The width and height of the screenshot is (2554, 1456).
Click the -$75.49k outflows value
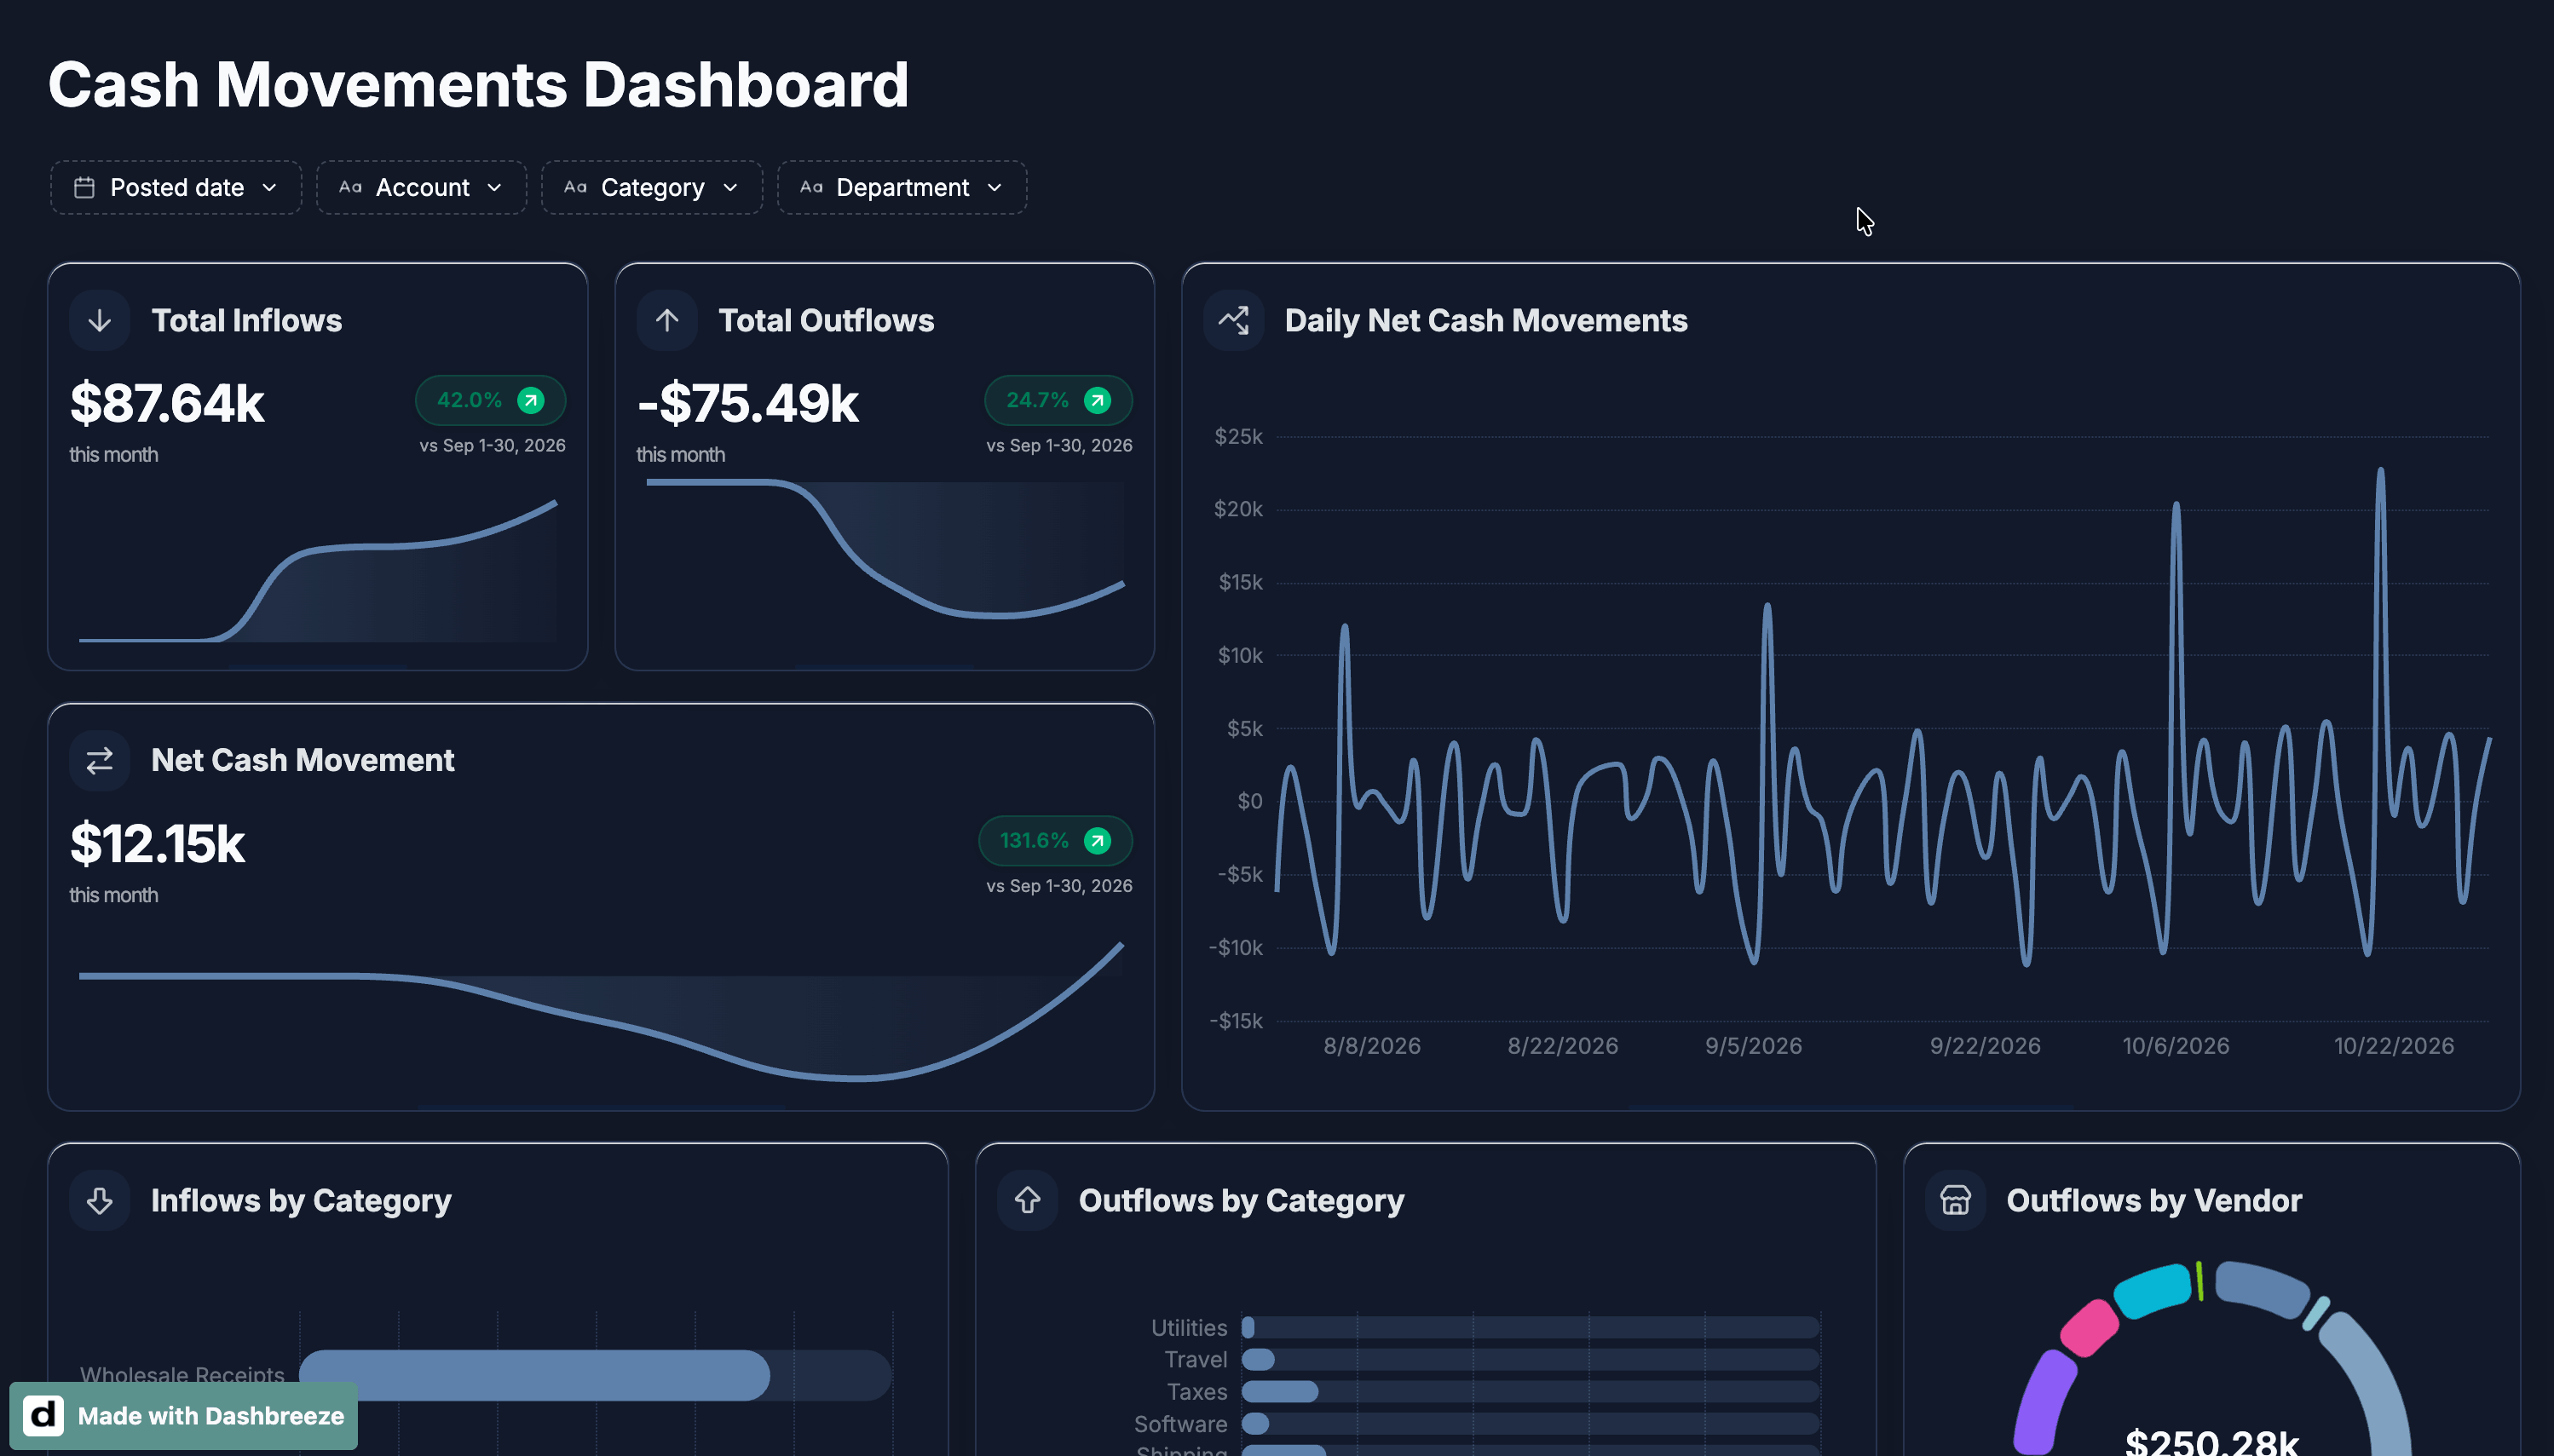click(748, 403)
